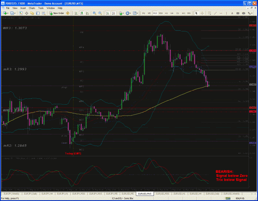The image size is (258, 201).
Task: Switch to the EURJPY,H4 chart tab
Action: 47,194
